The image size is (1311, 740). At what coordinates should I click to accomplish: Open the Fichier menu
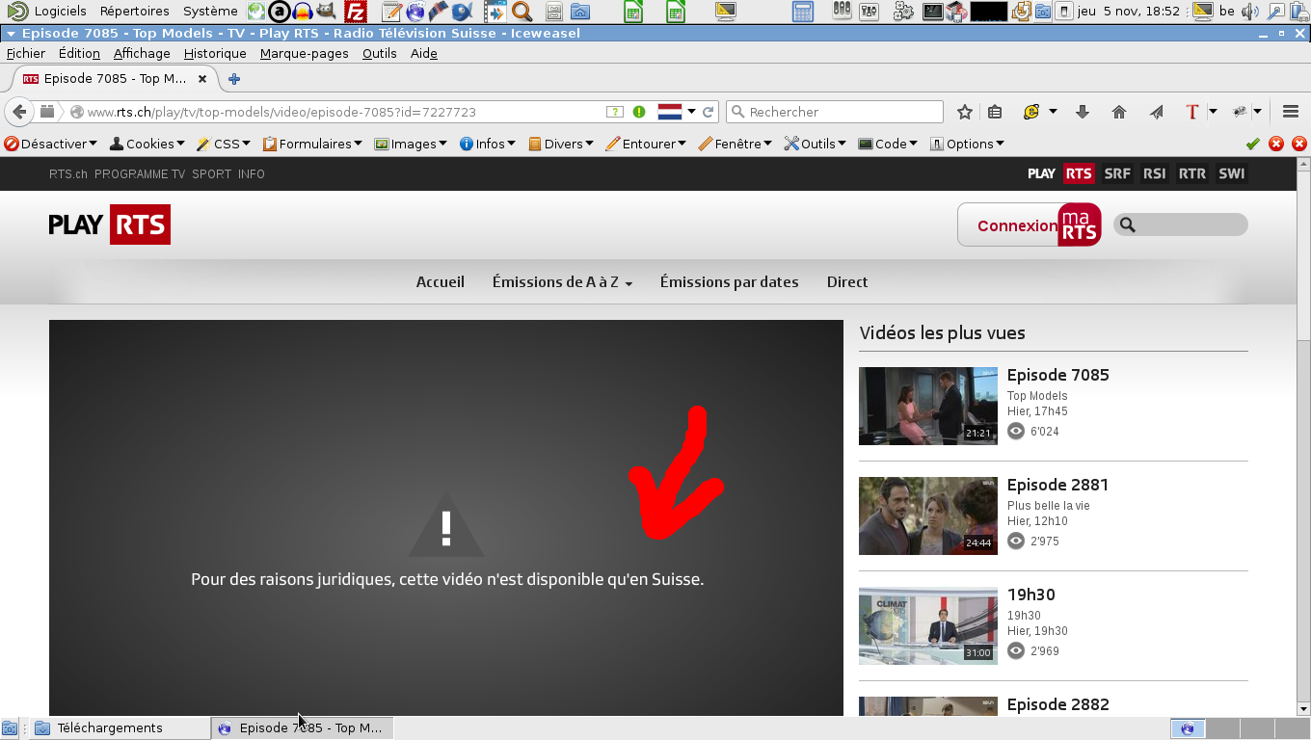point(25,54)
